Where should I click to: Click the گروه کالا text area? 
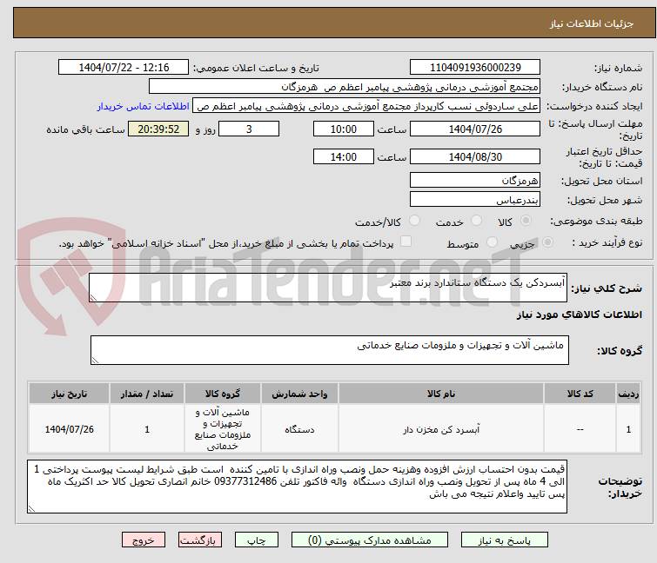pos(329,350)
